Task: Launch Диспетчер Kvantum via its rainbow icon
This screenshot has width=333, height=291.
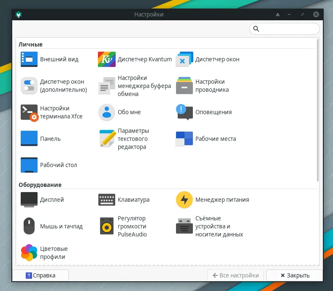Action: pos(107,59)
